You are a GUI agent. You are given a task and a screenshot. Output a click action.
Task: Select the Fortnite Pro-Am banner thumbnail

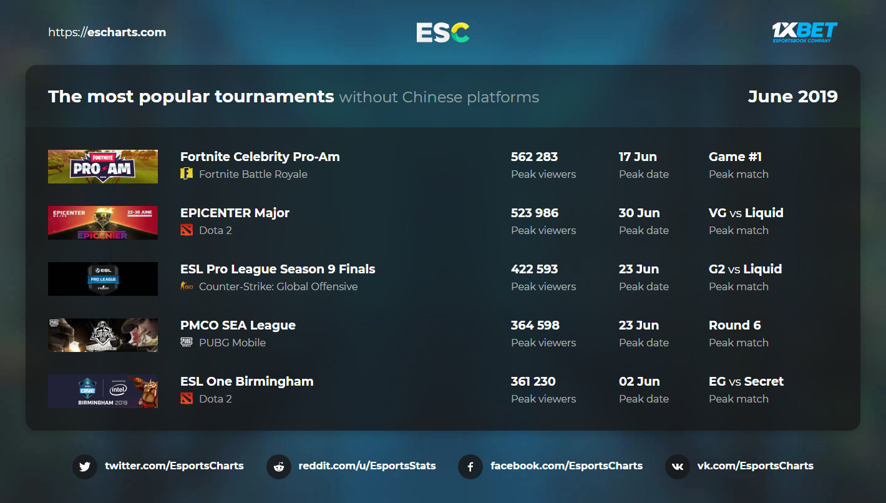point(103,167)
